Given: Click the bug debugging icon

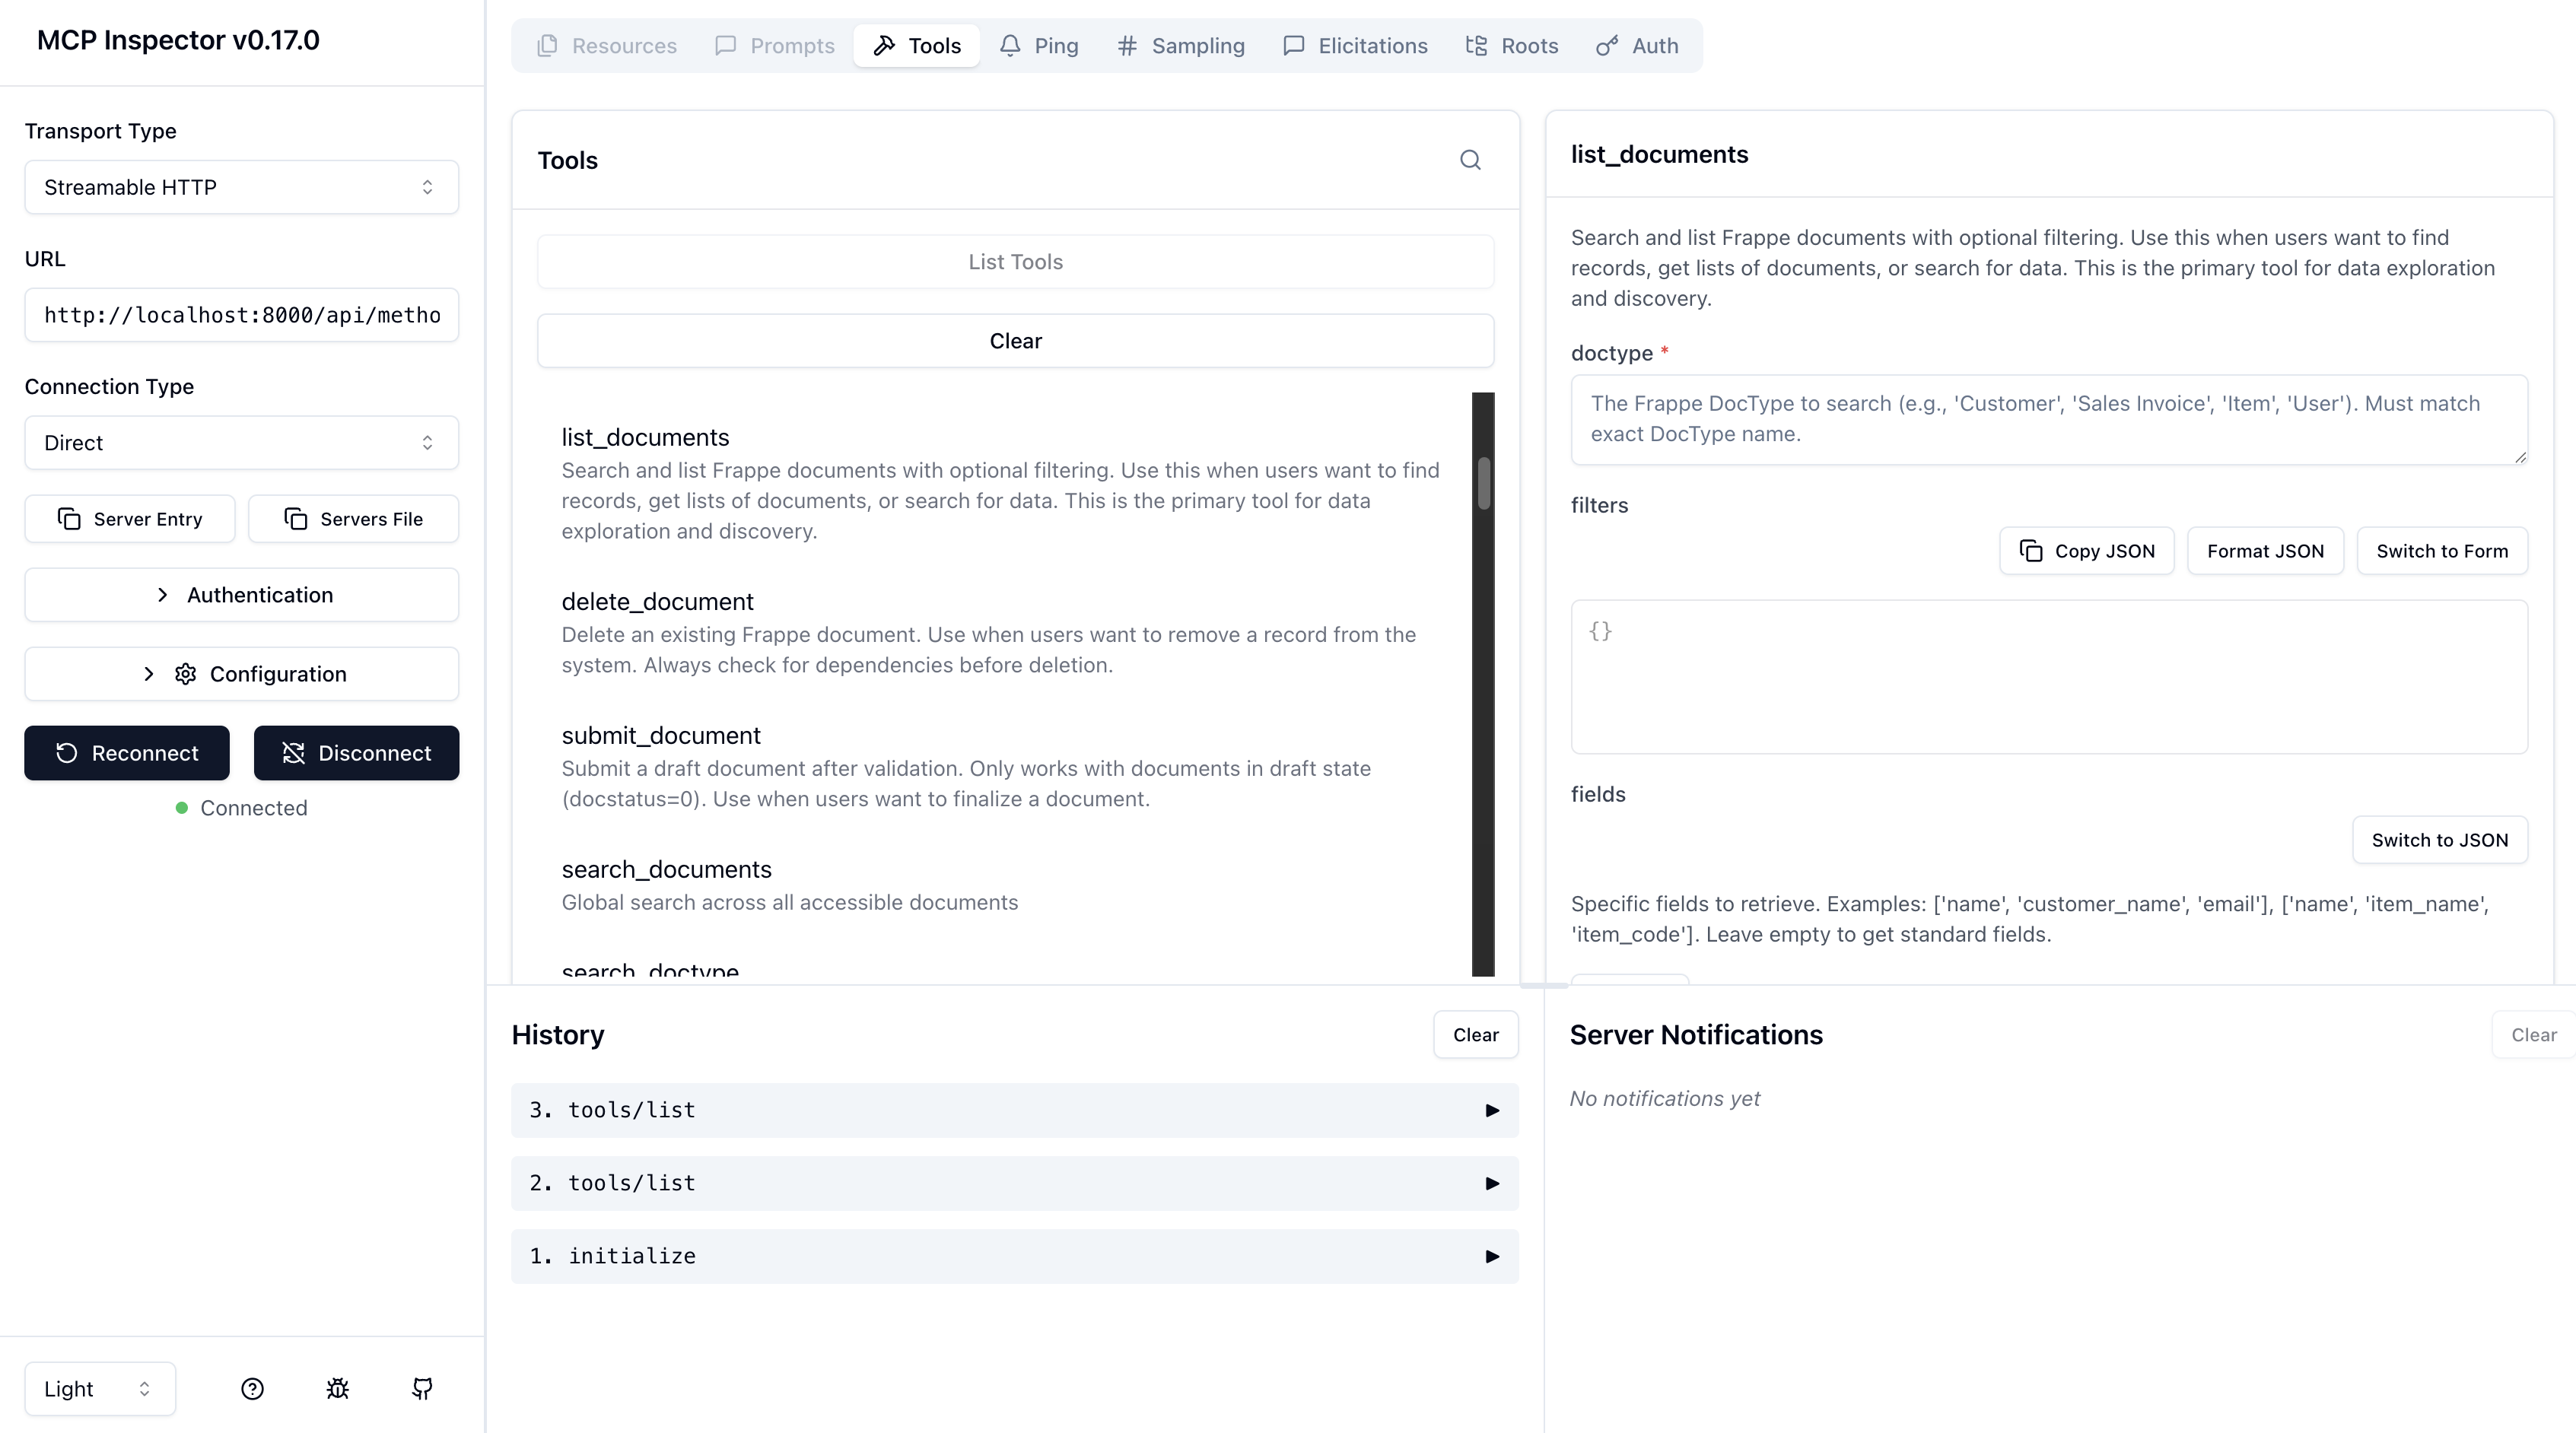Looking at the screenshot, I should (337, 1388).
